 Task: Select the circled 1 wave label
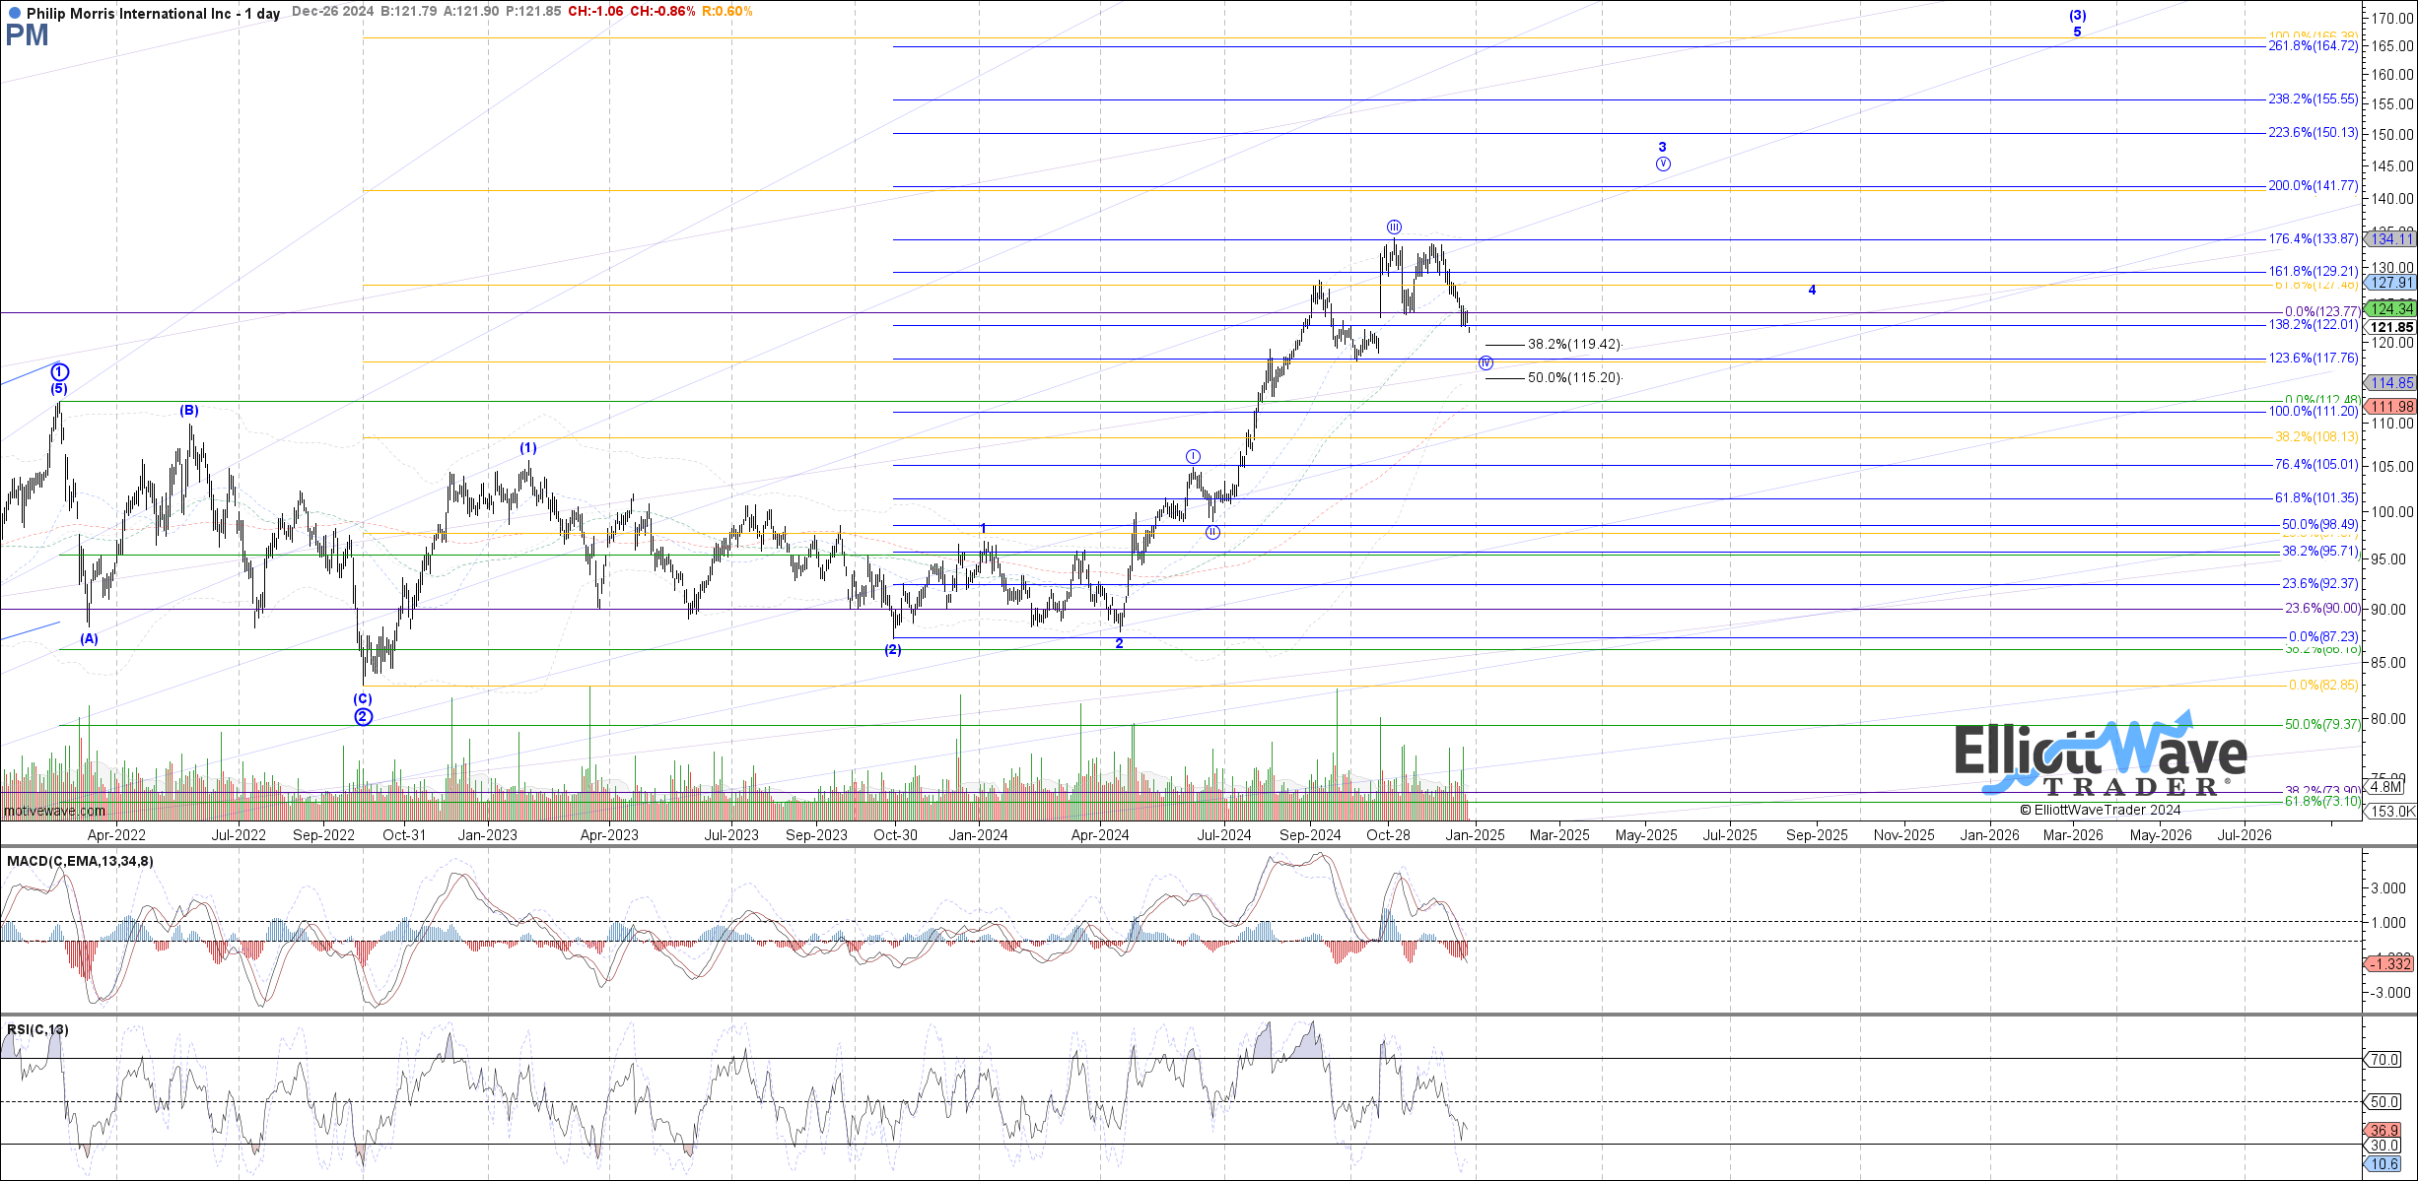[60, 371]
